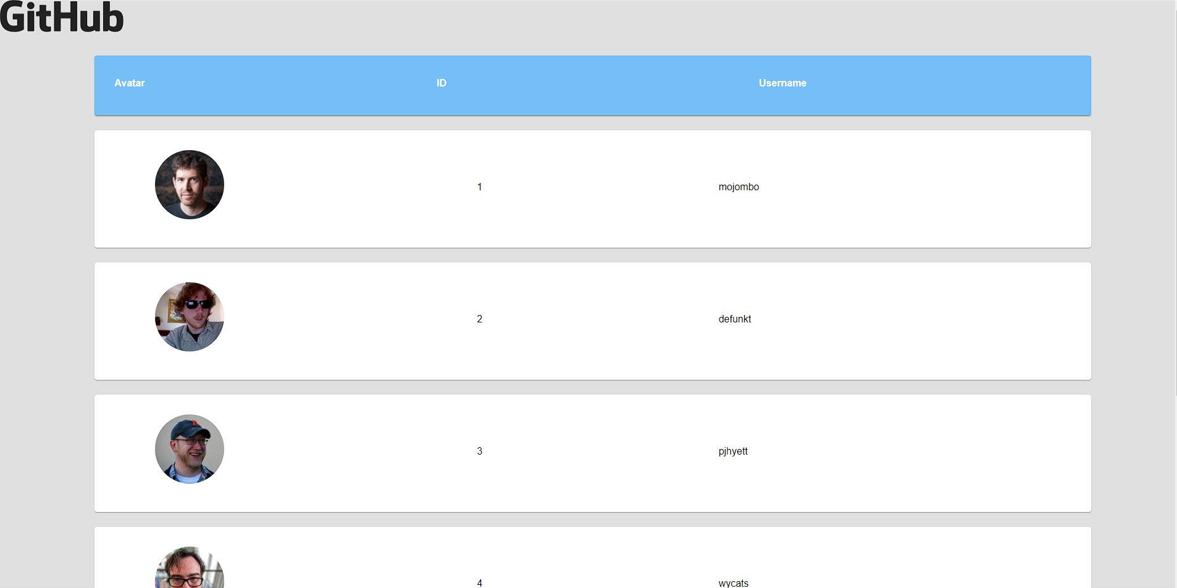Click the username mojombo

pos(739,187)
